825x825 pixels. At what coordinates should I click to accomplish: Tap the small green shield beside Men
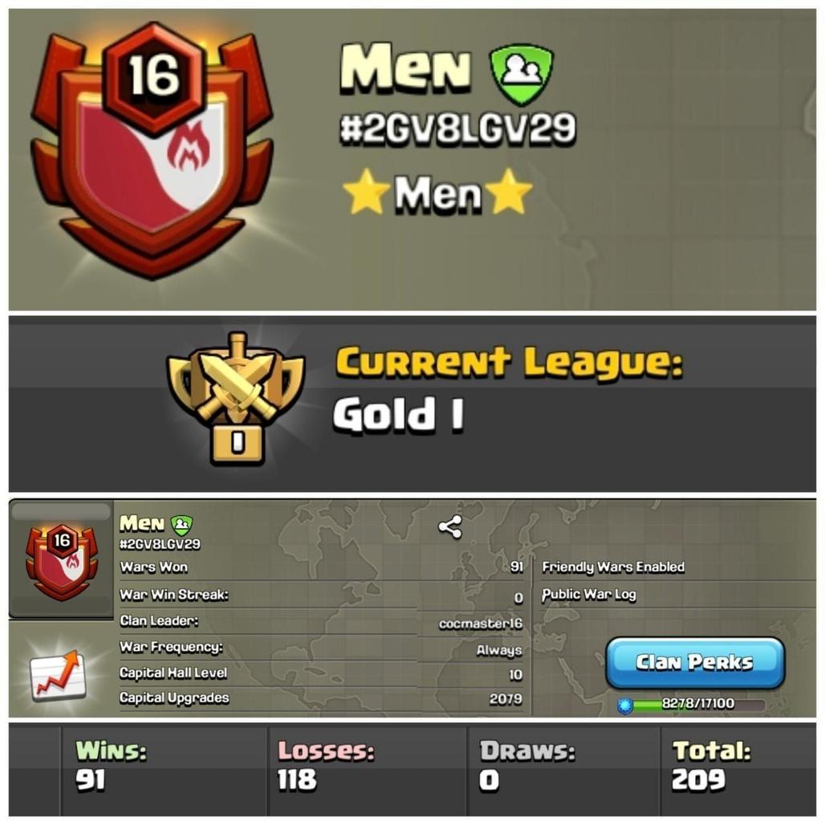click(181, 525)
